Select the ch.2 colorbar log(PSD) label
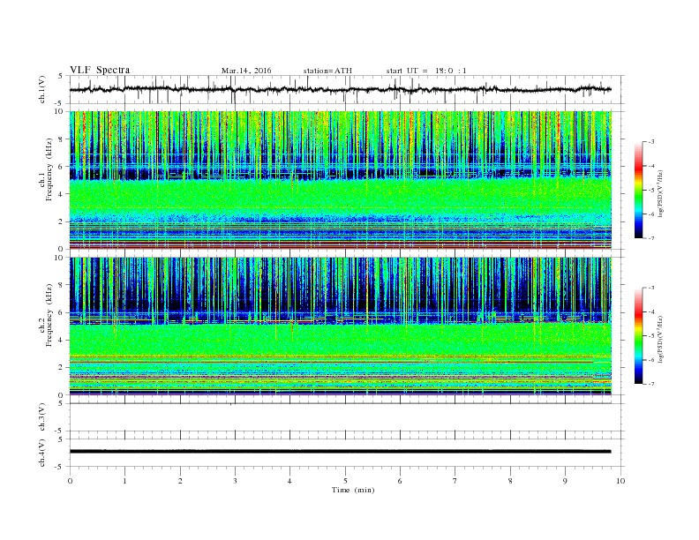The image size is (699, 540). coord(660,339)
